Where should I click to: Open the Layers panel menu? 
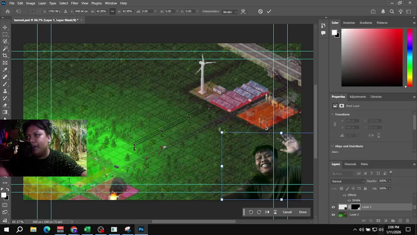(x=414, y=164)
